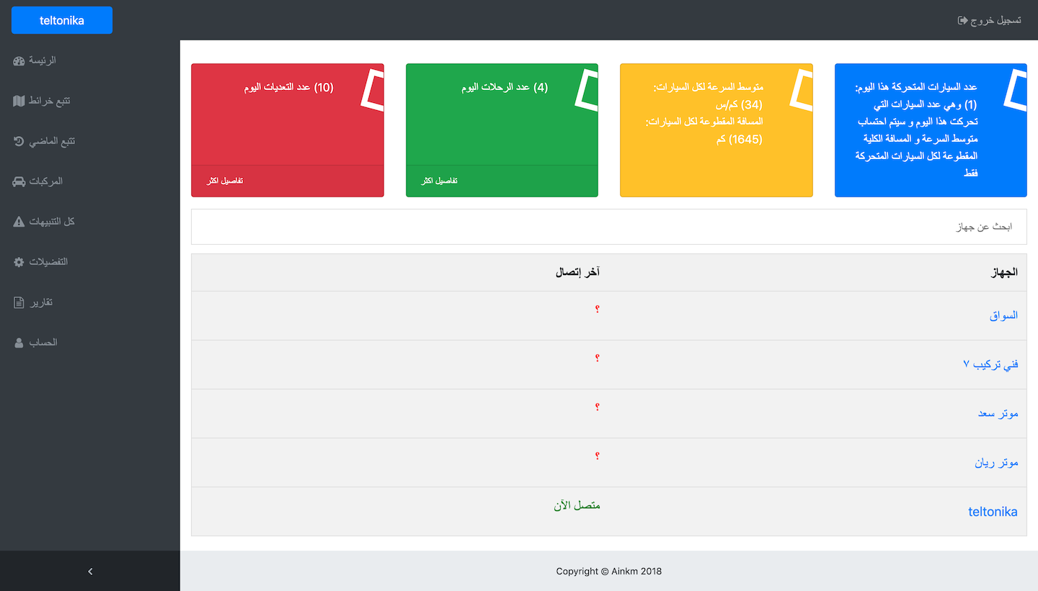Click the (4) عدد الرحلات اليوم card title
Image resolution: width=1038 pixels, height=591 pixels.
(505, 87)
